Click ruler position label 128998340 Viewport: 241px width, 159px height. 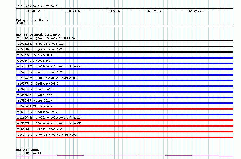click(73, 11)
